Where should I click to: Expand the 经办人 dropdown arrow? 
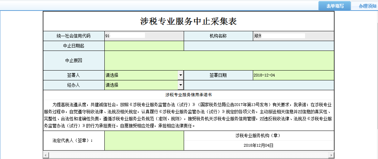point(181,85)
